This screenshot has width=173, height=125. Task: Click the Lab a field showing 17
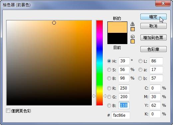tap(156, 70)
